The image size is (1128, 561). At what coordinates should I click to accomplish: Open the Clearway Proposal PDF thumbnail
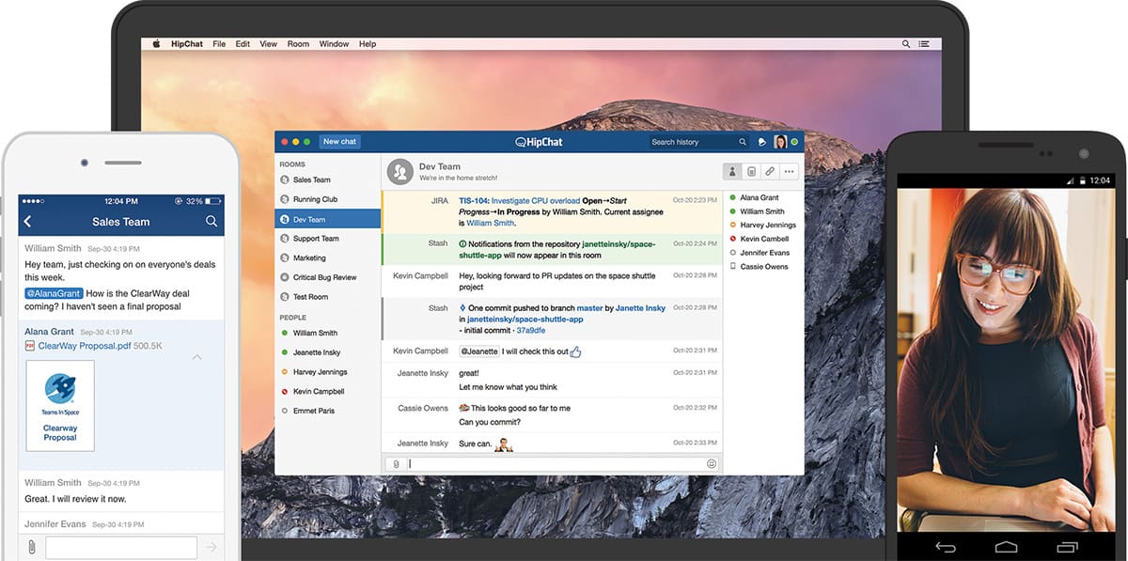coord(60,406)
